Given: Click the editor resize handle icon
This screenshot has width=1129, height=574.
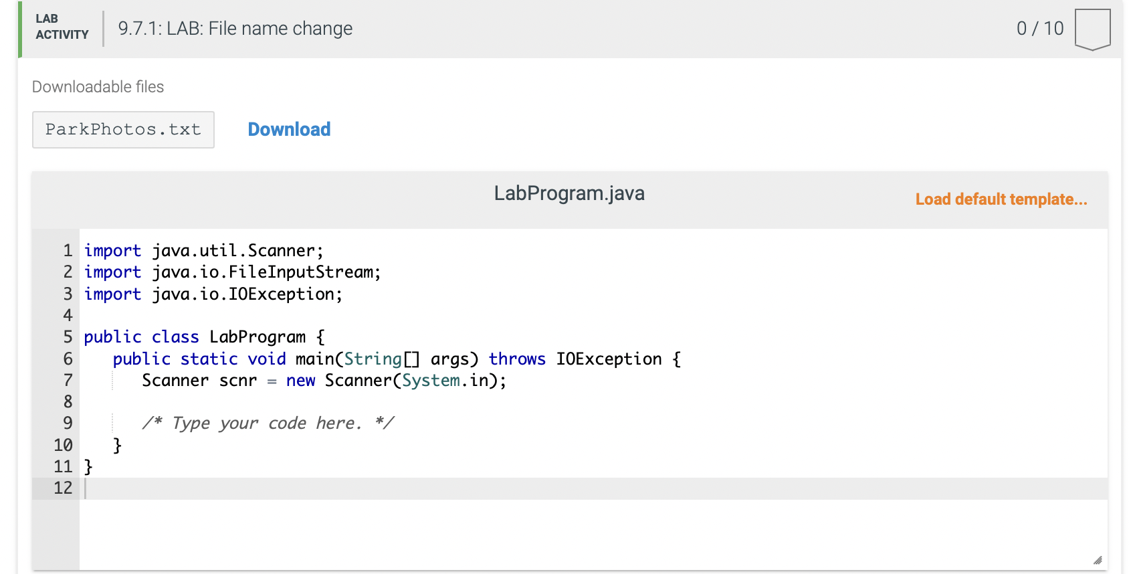Looking at the screenshot, I should click(1098, 560).
